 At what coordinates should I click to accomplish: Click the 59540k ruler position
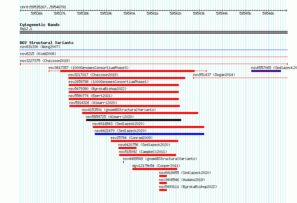coord(129,13)
